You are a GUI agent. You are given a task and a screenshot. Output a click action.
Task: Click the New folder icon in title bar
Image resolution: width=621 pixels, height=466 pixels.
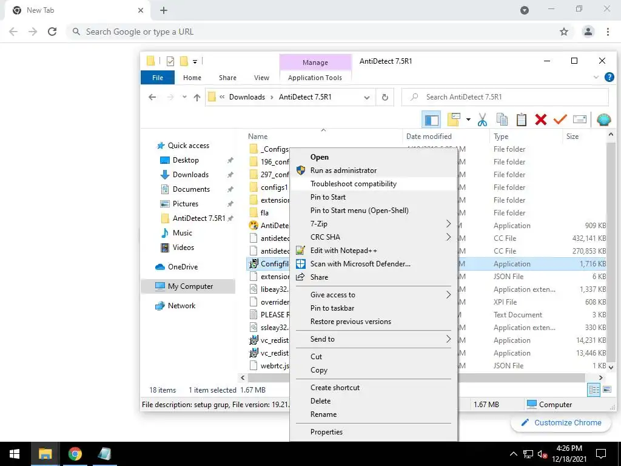183,61
